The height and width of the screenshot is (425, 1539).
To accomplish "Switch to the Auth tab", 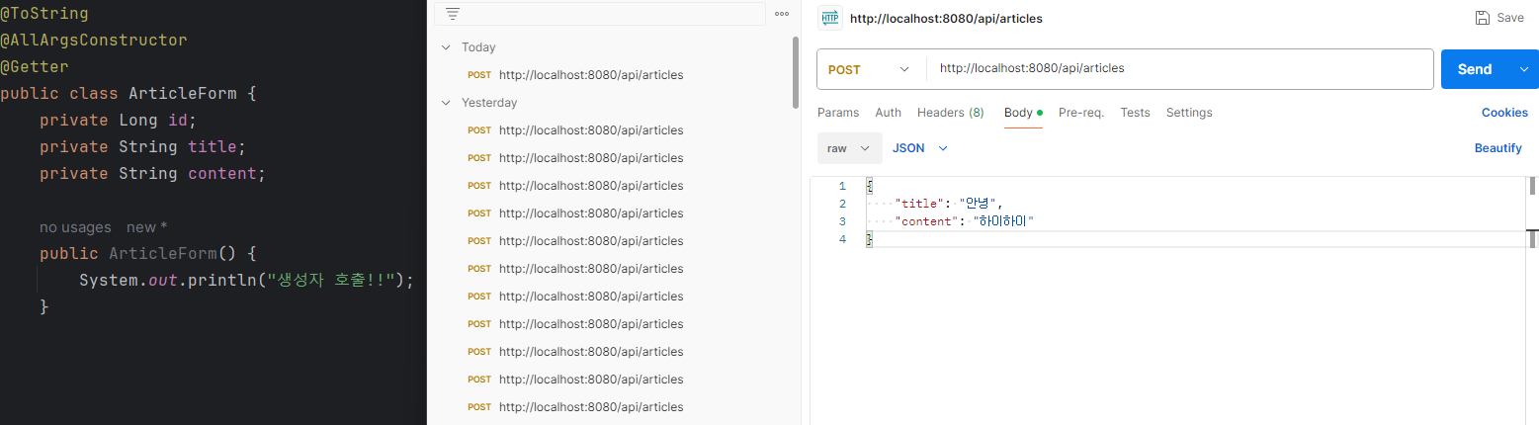I will [889, 113].
